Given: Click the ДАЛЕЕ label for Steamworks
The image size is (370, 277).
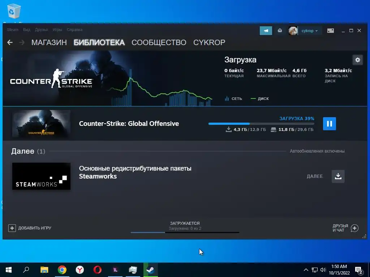Looking at the screenshot, I should click(315, 176).
